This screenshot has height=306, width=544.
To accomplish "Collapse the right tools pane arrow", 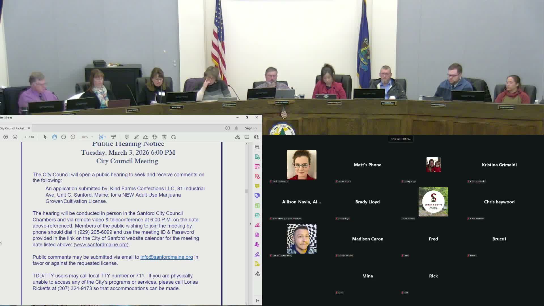I will 250,224.
